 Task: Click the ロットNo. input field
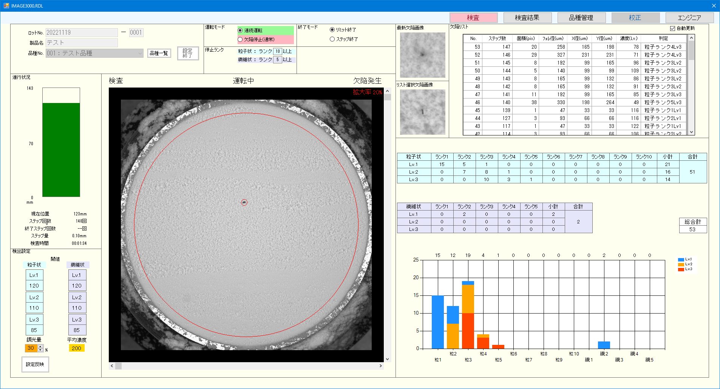(x=81, y=32)
